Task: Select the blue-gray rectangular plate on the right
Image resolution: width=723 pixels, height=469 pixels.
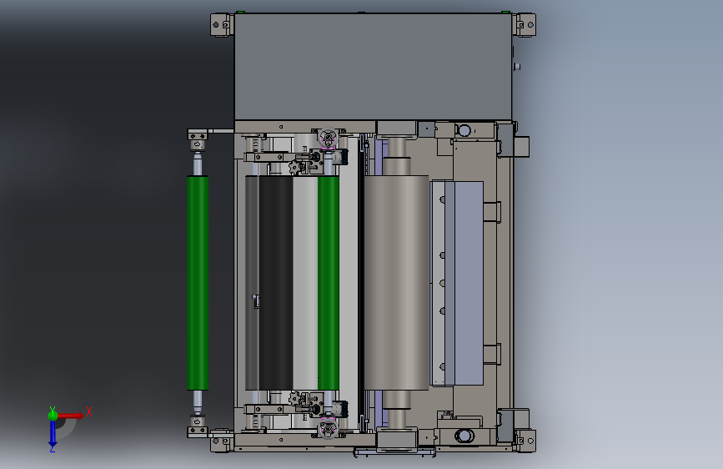Action: [469, 283]
